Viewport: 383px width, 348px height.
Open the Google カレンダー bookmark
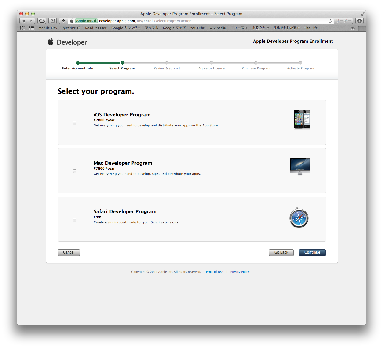(126, 28)
